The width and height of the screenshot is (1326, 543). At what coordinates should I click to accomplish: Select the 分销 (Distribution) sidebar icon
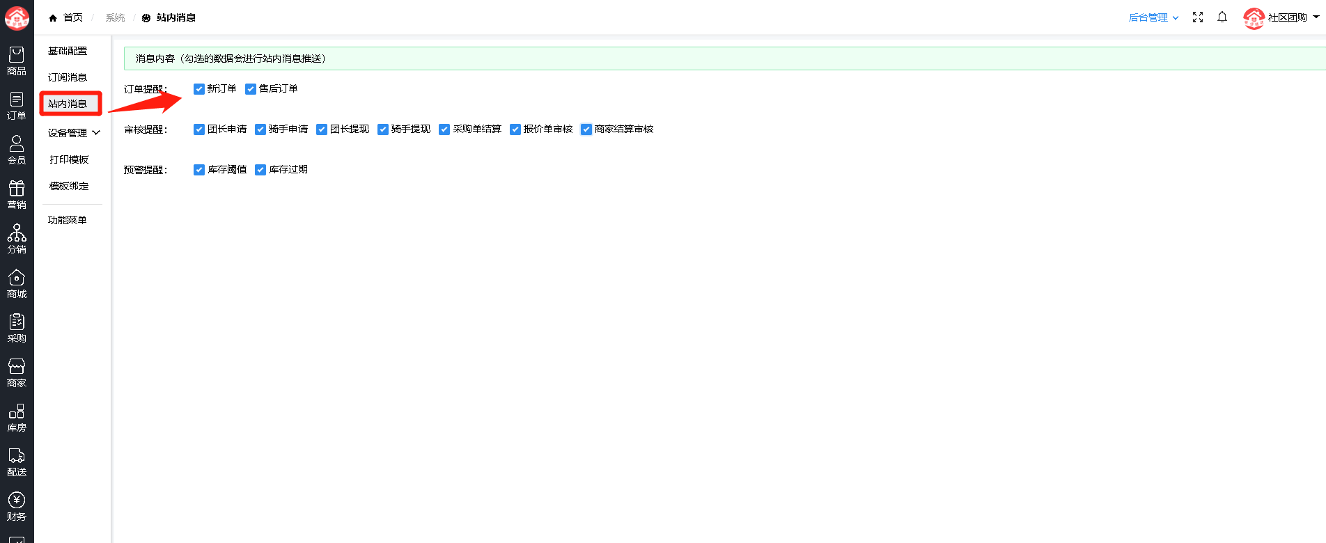pos(17,239)
